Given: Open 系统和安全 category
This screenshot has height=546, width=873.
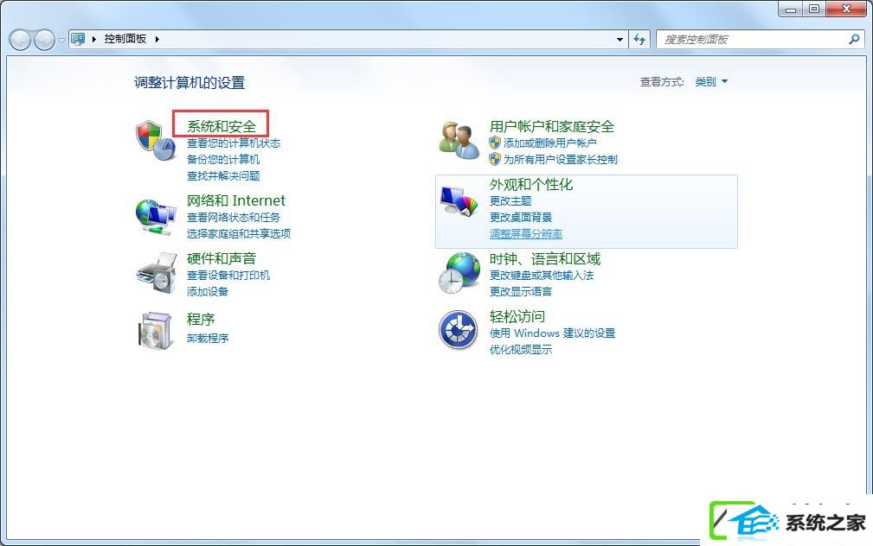Looking at the screenshot, I should tap(221, 126).
